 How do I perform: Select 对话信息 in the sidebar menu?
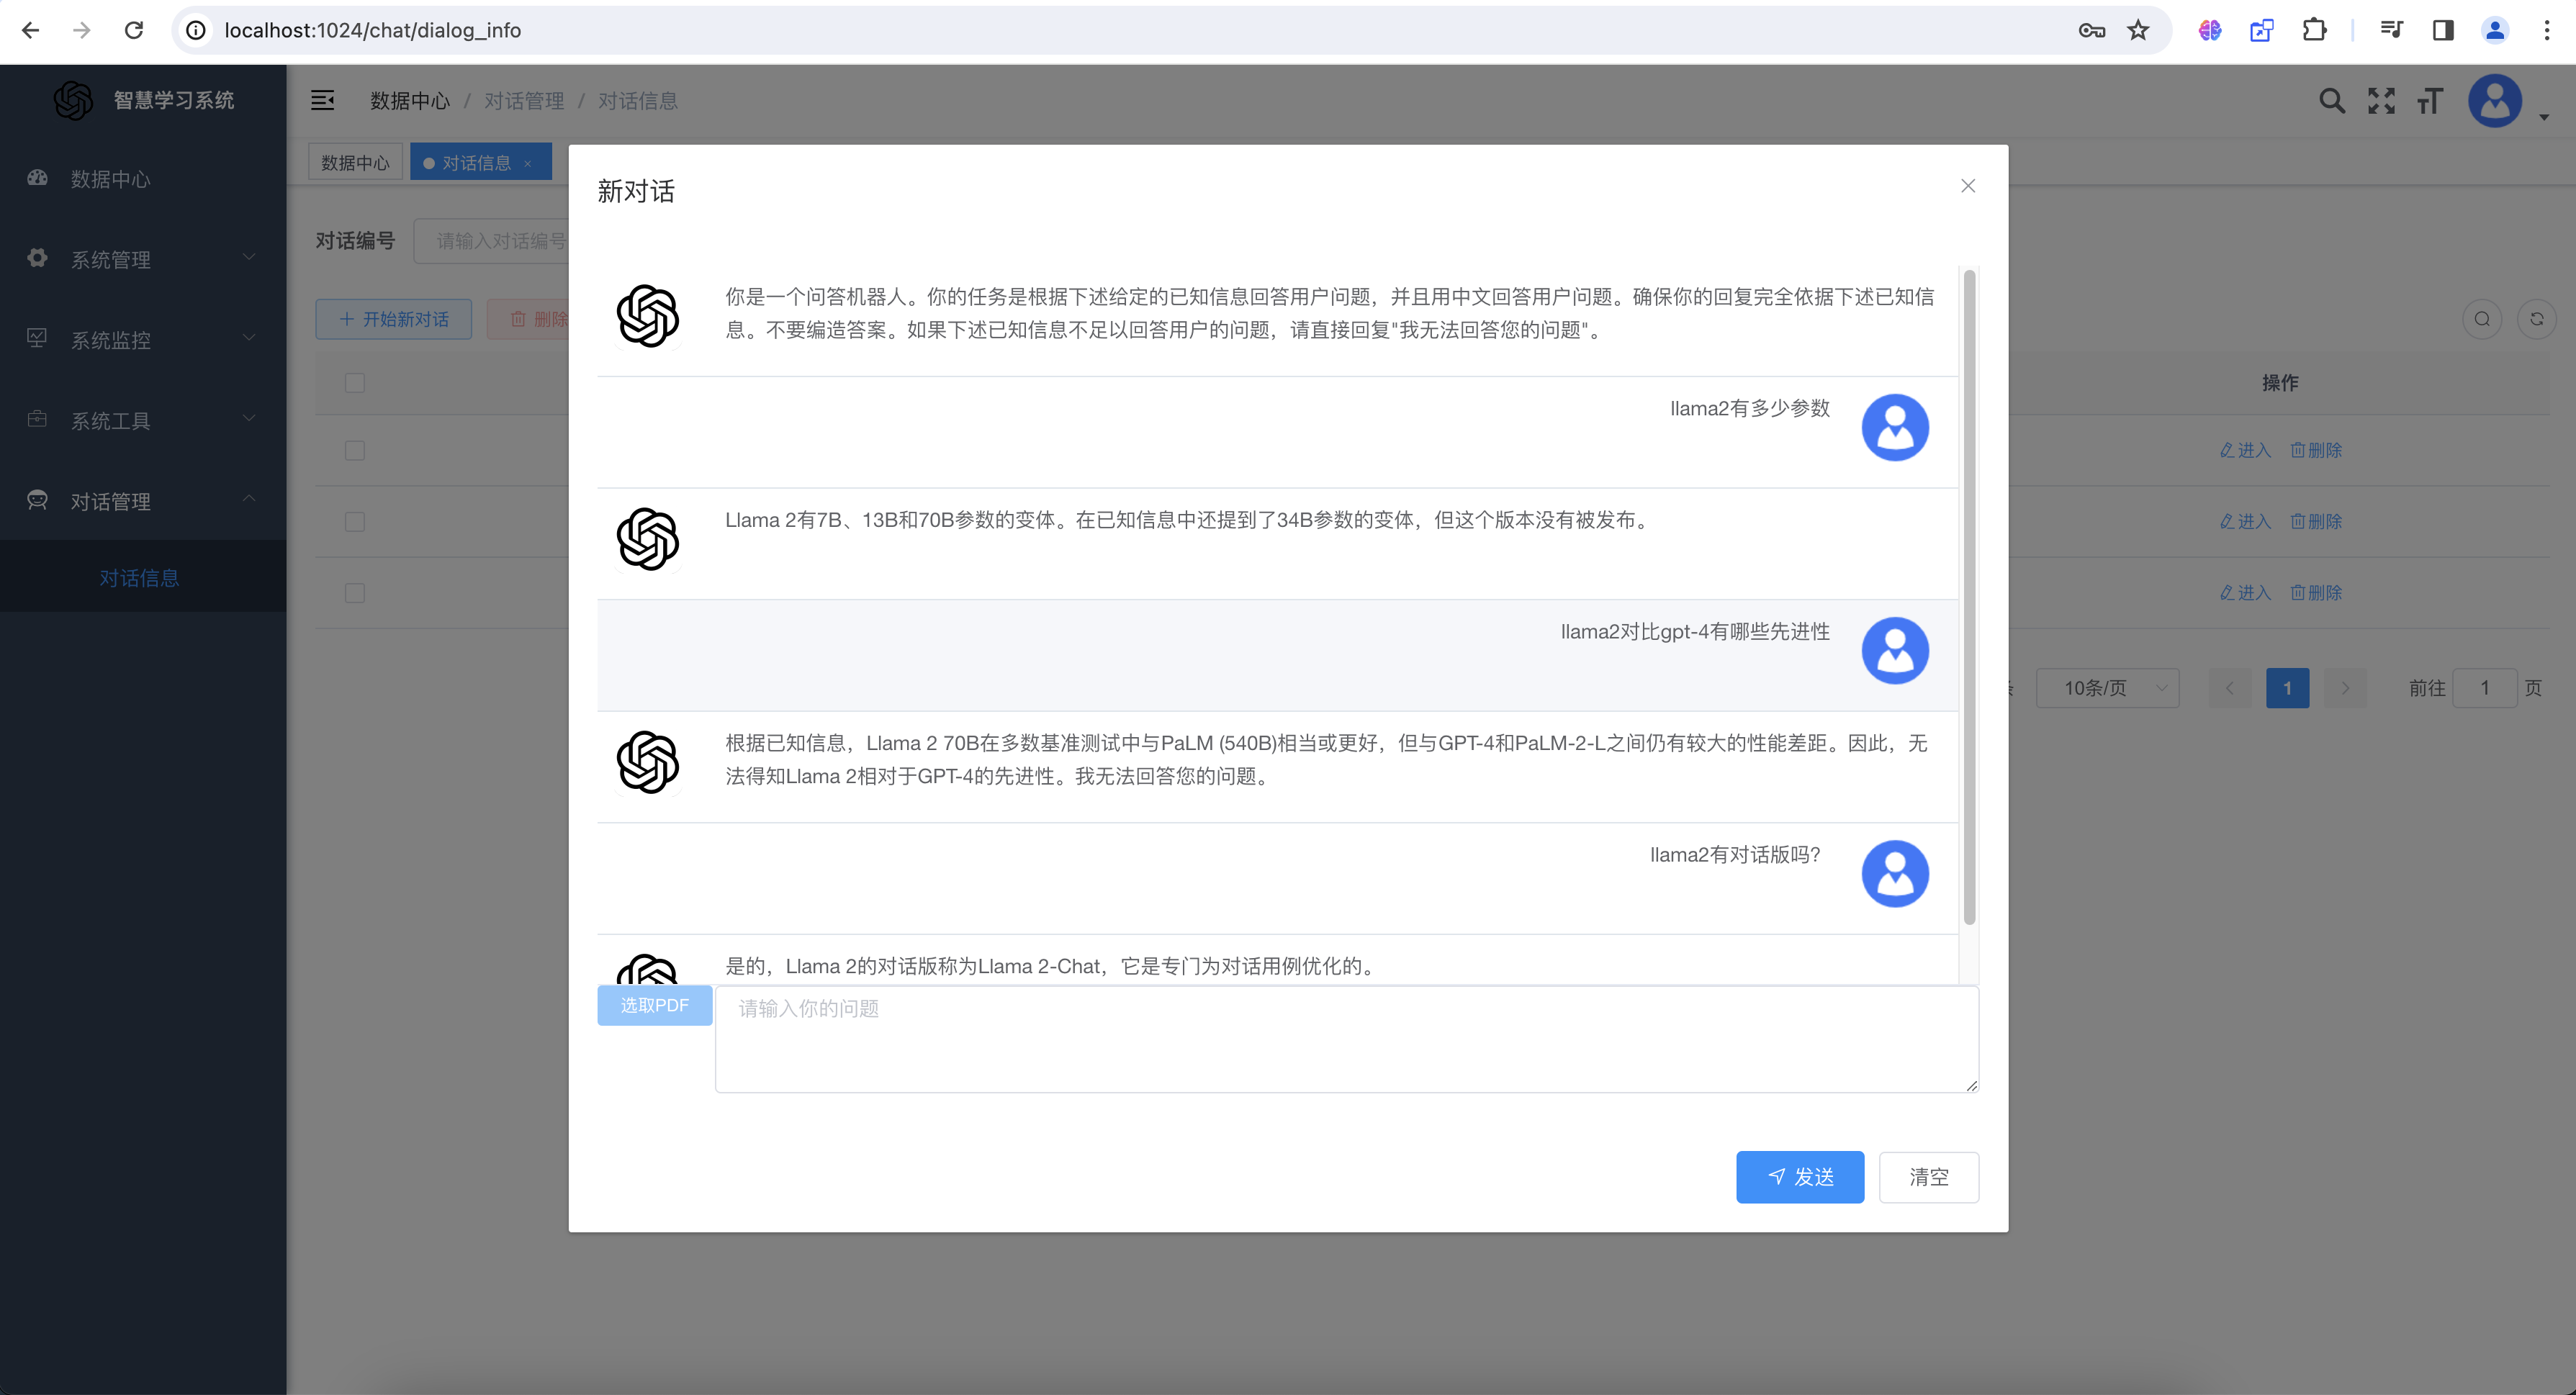[x=139, y=577]
